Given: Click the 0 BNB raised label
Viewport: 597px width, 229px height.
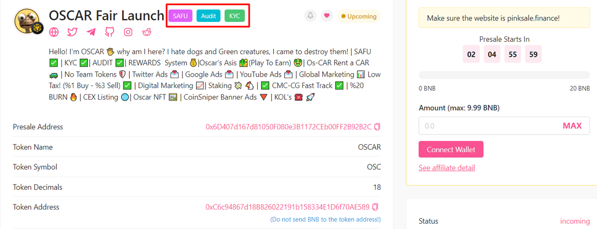Looking at the screenshot, I should point(427,88).
